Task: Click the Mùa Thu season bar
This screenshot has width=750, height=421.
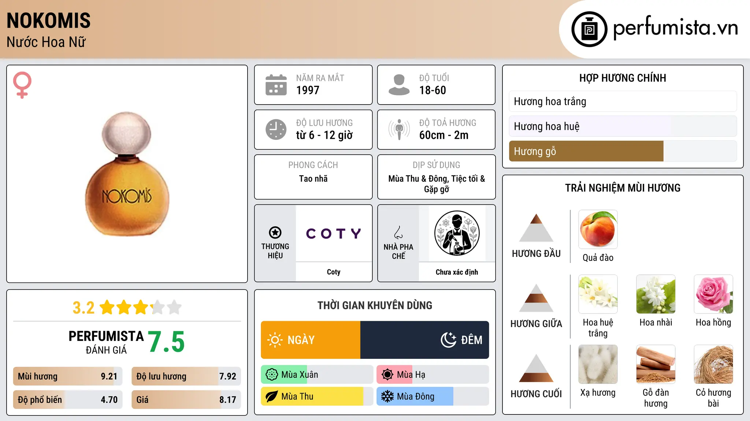Action: (317, 397)
